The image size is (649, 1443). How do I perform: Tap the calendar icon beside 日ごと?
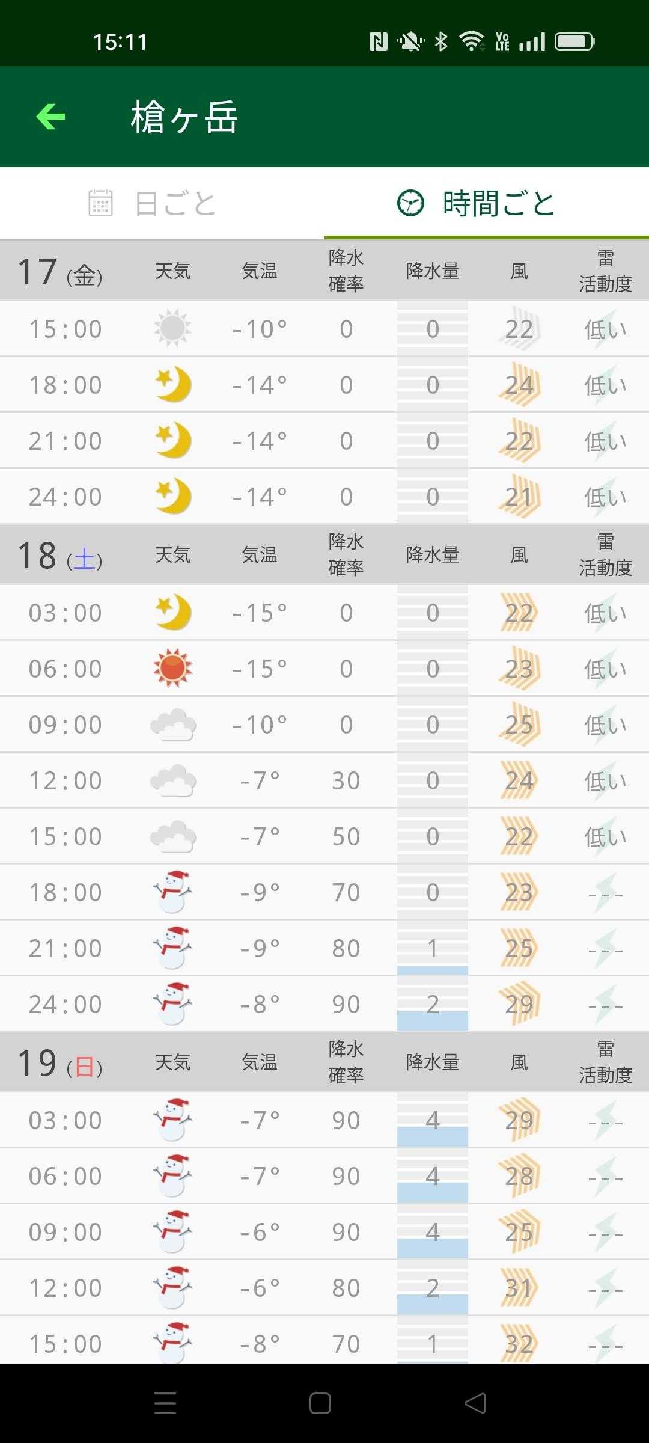[x=100, y=203]
